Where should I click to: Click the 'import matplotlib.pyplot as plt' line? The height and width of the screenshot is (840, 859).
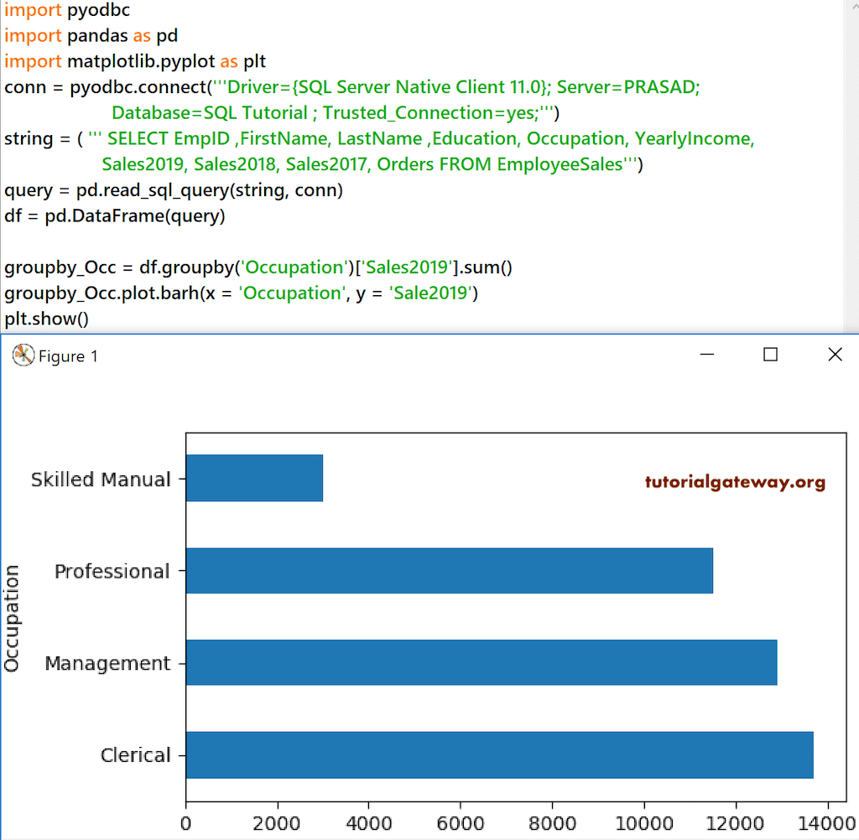135,61
